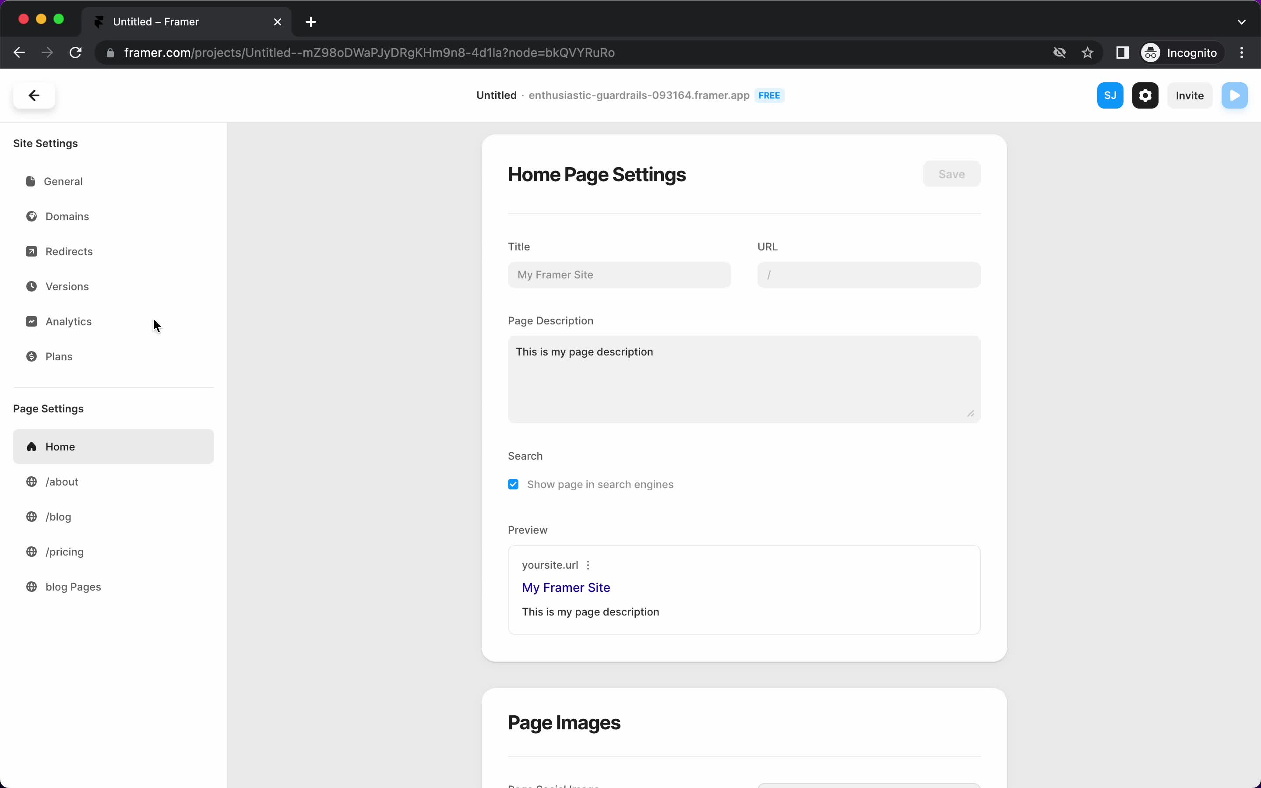Navigate to /about page settings
The width and height of the screenshot is (1261, 788).
tap(62, 481)
